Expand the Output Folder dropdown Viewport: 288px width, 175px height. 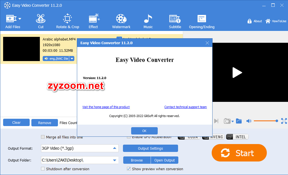(115, 160)
